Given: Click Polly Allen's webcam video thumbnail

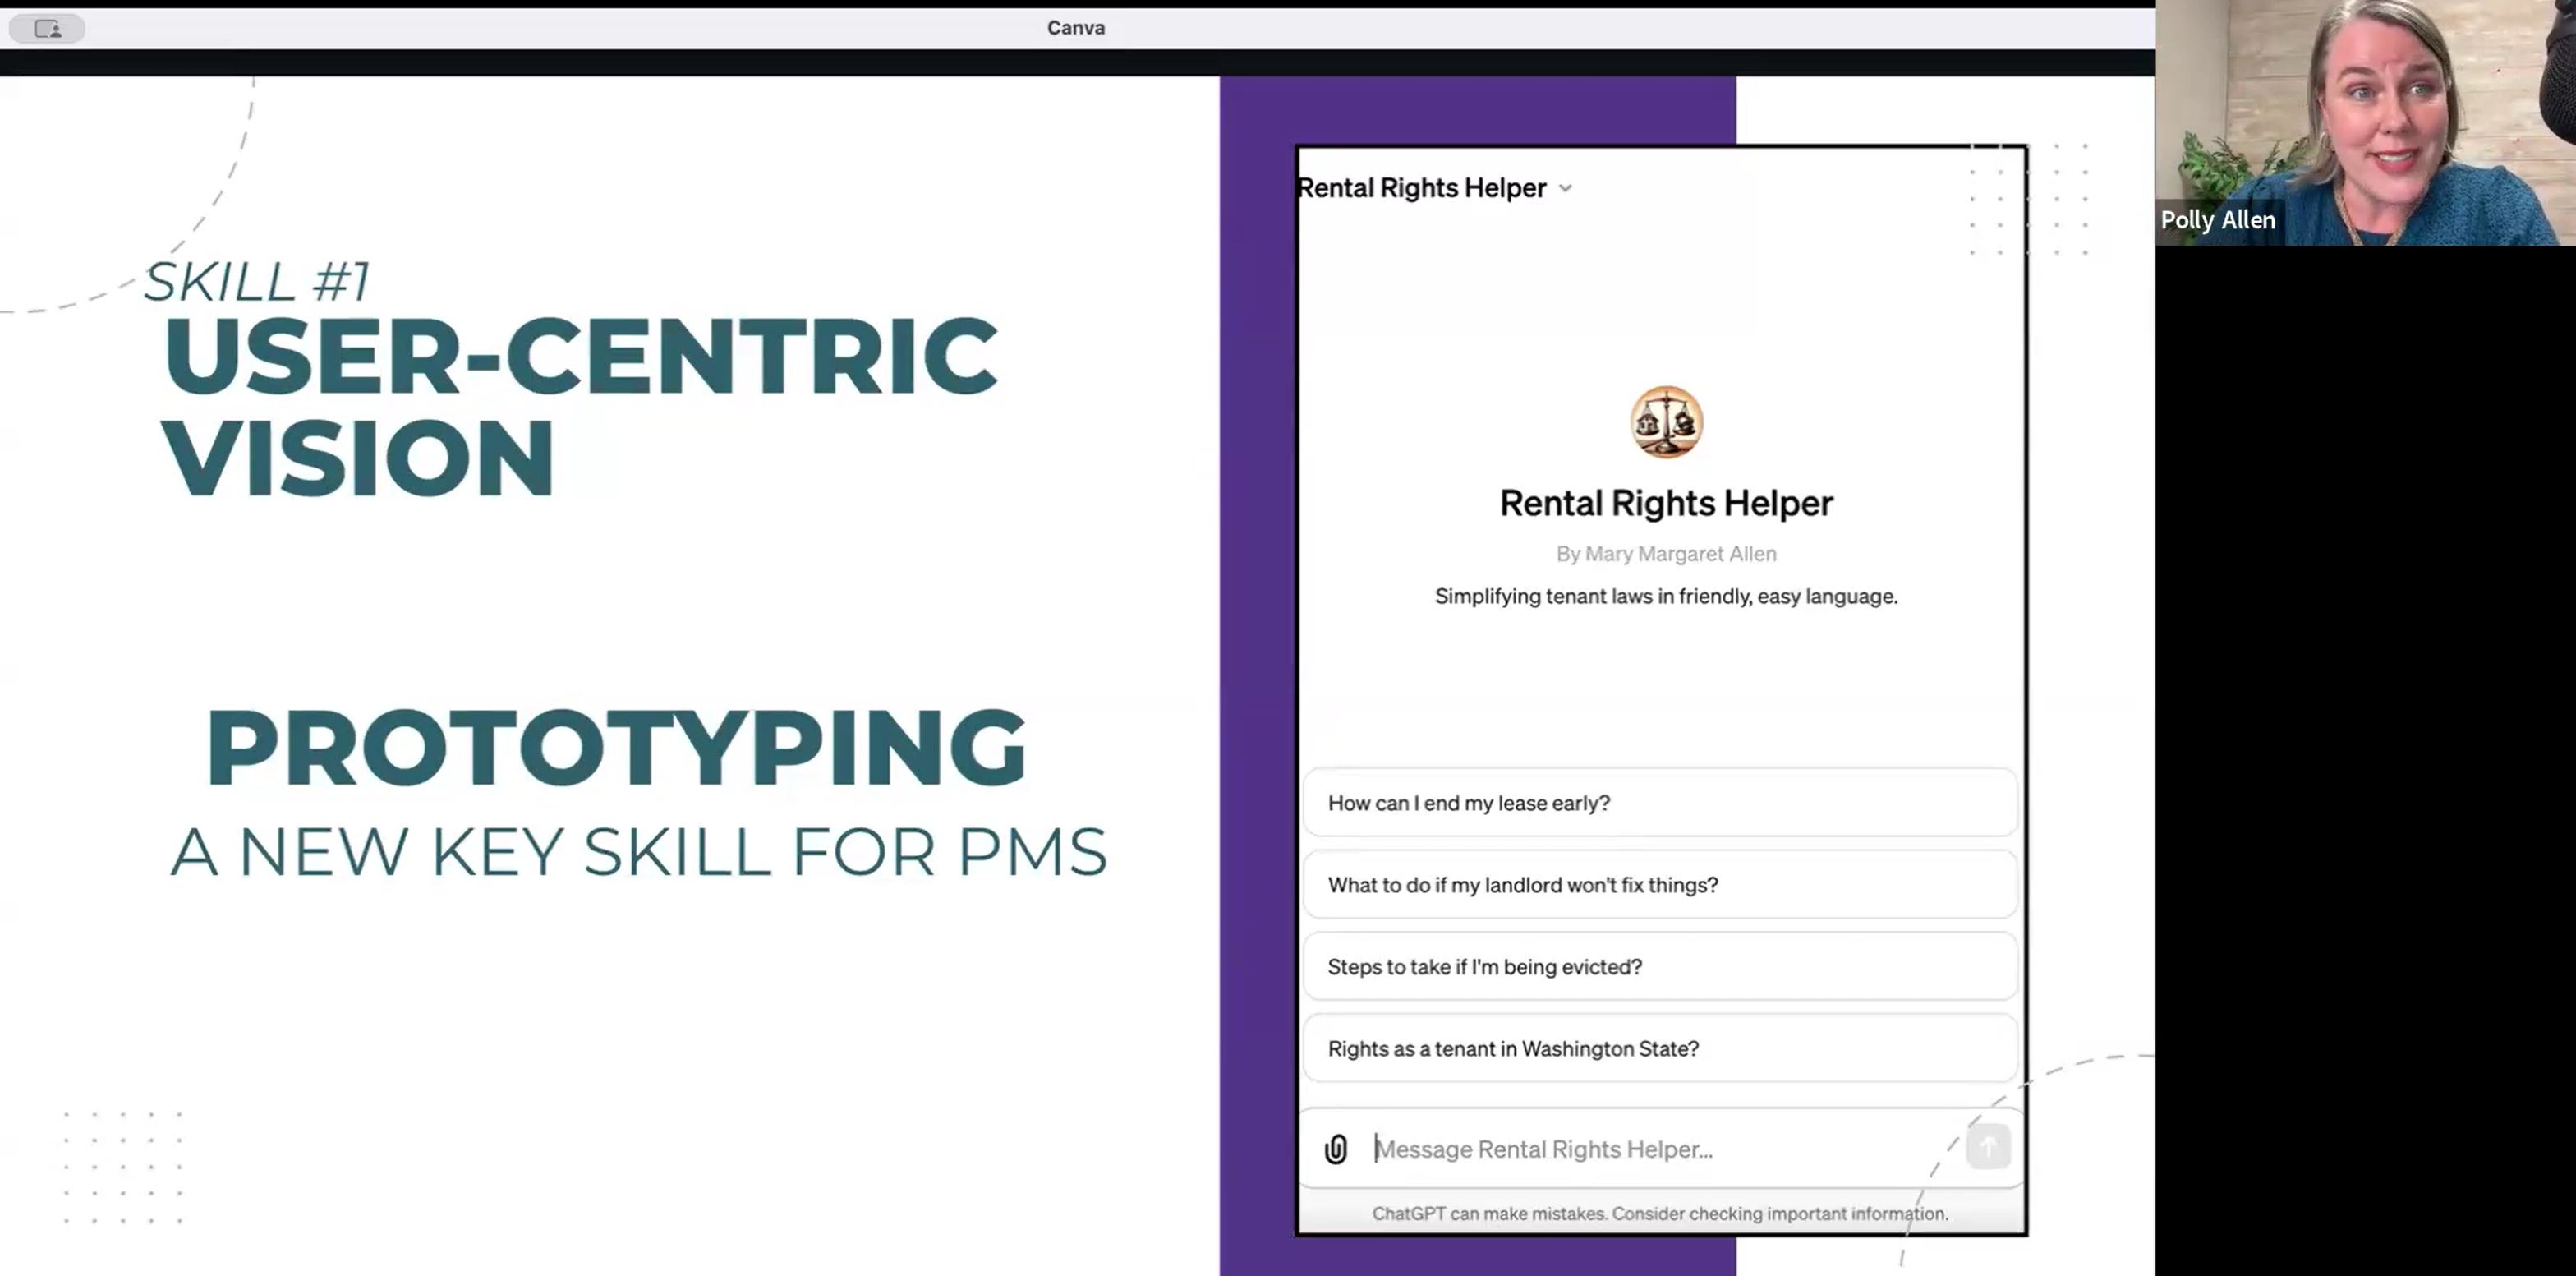Looking at the screenshot, I should [x=2365, y=123].
